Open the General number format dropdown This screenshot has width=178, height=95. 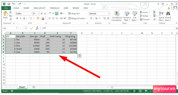point(109,14)
